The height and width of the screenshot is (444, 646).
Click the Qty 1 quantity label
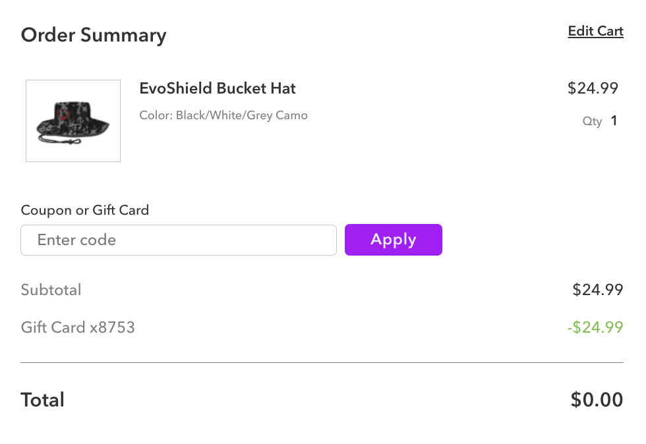(600, 121)
